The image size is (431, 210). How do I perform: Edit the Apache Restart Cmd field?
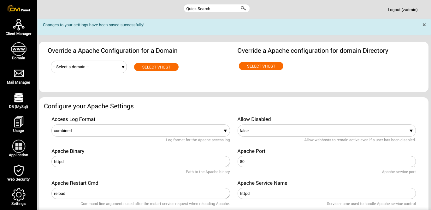(141, 193)
